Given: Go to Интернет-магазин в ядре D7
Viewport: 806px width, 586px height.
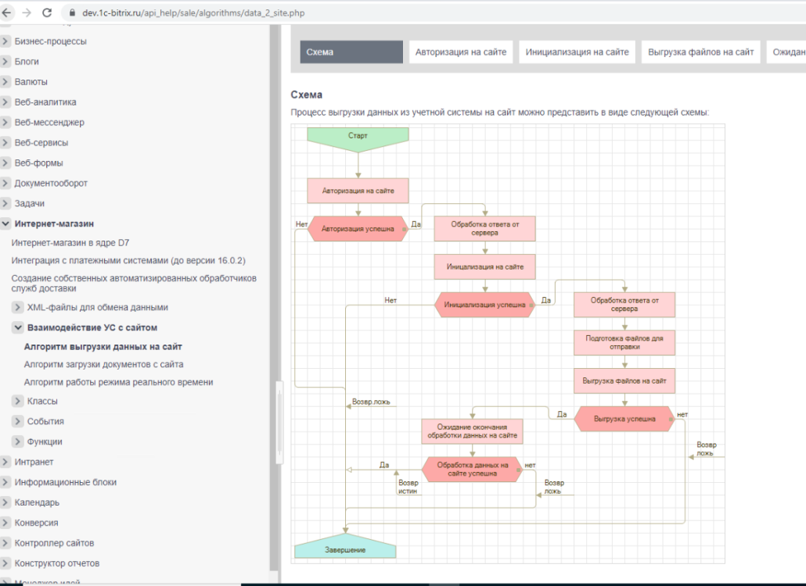Looking at the screenshot, I should click(x=70, y=243).
